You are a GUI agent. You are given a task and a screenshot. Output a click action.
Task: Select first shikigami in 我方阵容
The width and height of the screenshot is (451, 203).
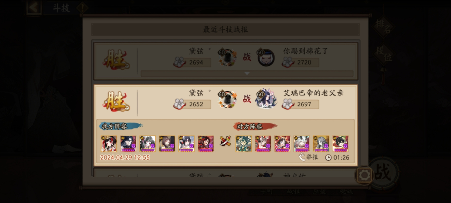(109, 144)
